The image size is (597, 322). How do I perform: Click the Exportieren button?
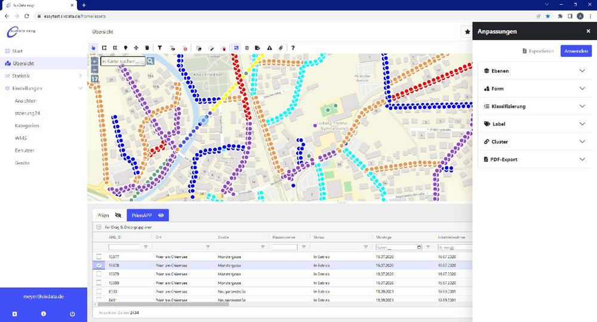point(538,51)
